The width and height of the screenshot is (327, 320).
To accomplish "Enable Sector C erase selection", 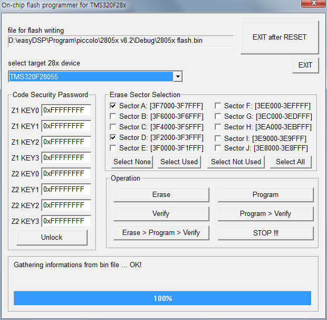I will (x=113, y=127).
